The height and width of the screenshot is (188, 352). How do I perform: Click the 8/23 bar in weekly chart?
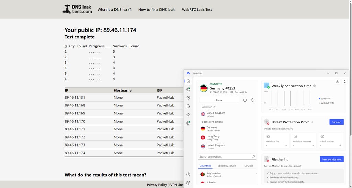tap(284, 98)
